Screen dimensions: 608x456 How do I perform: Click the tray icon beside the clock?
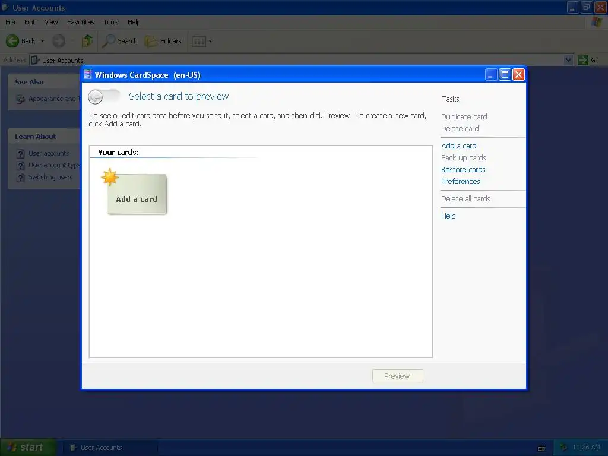563,448
